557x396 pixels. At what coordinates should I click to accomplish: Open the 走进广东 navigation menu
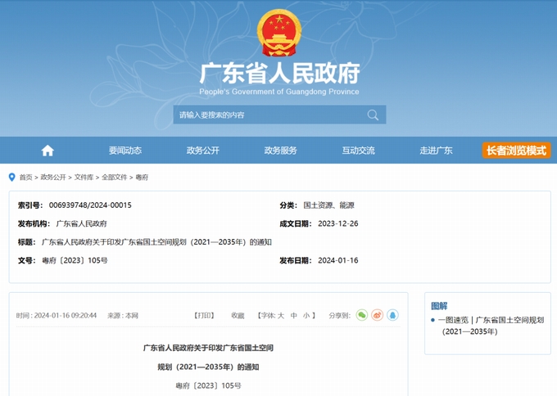tap(436, 151)
